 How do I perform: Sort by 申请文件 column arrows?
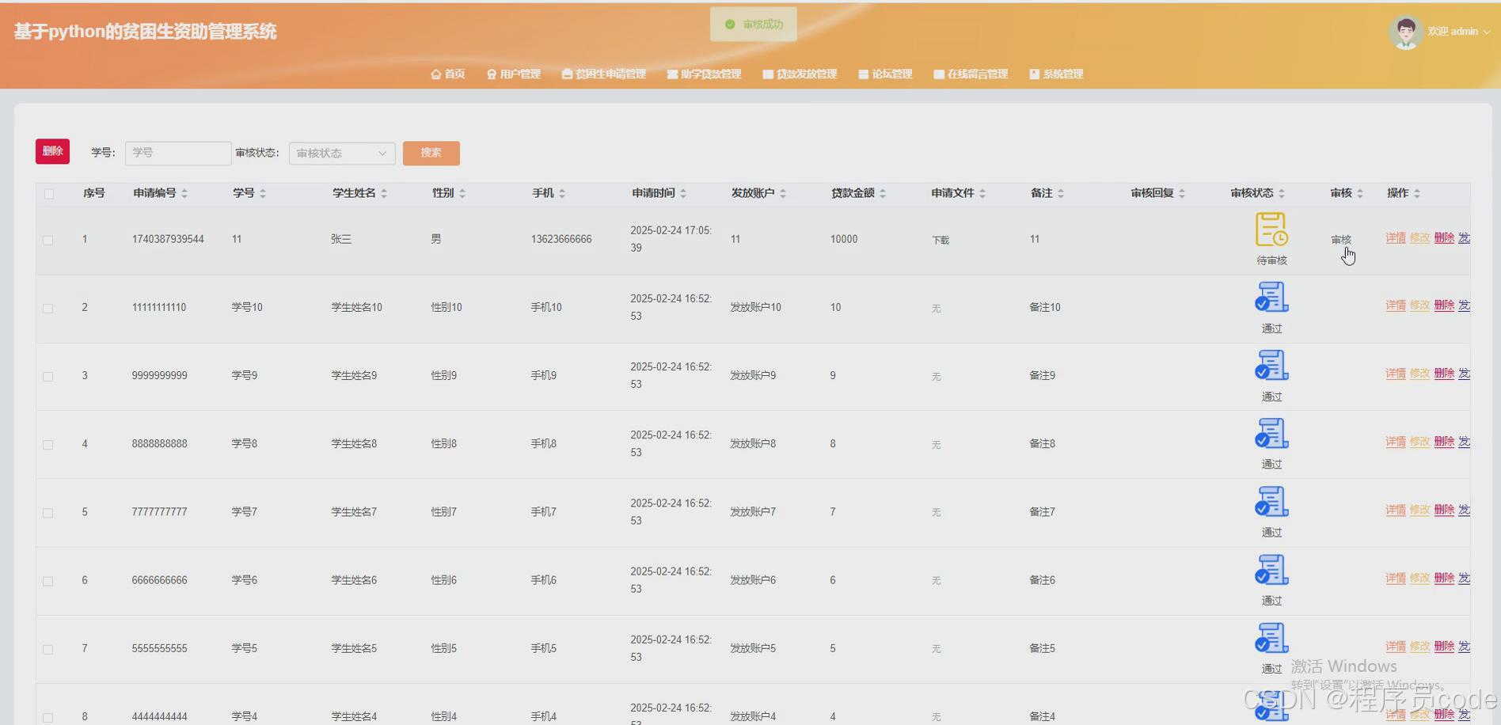pos(982,193)
